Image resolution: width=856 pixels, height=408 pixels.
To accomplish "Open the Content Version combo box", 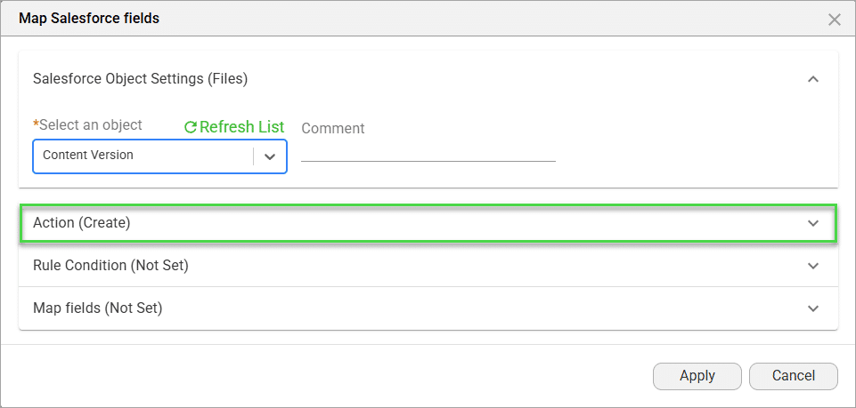I will click(x=143, y=156).
